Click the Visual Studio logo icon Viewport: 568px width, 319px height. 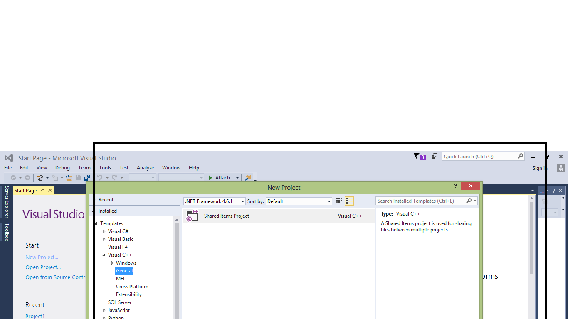coord(9,158)
